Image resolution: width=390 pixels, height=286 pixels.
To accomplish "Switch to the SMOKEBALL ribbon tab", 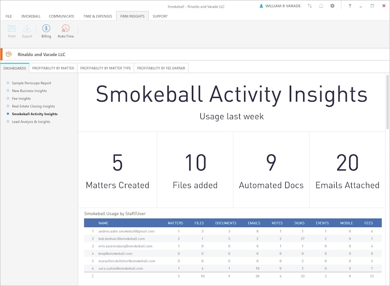I will pyautogui.click(x=31, y=16).
